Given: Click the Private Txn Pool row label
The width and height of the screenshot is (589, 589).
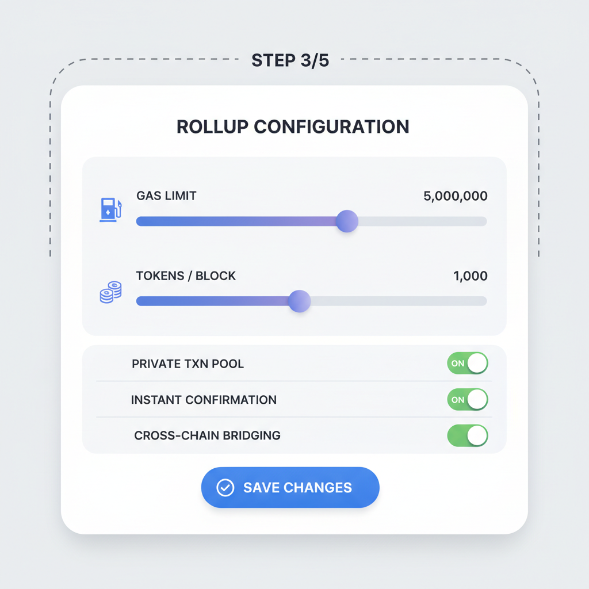Looking at the screenshot, I should (188, 364).
